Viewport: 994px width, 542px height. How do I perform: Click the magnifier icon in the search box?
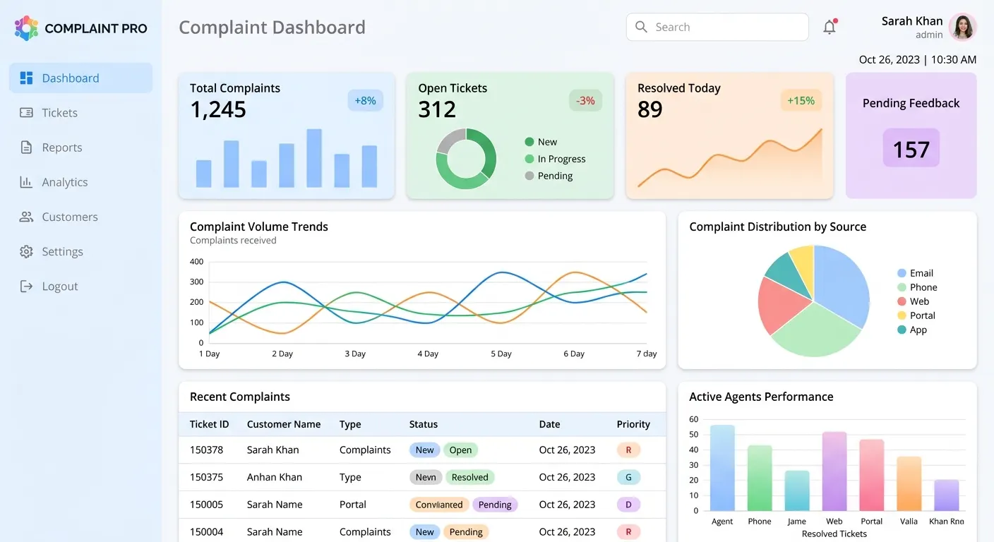pyautogui.click(x=641, y=27)
